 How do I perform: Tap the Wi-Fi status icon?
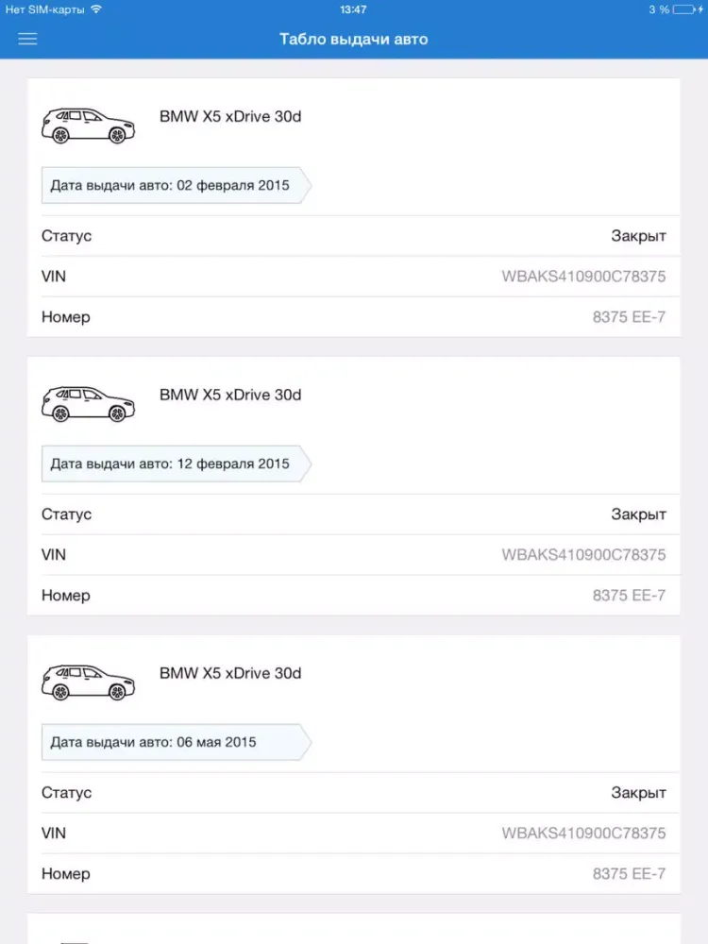(95, 9)
